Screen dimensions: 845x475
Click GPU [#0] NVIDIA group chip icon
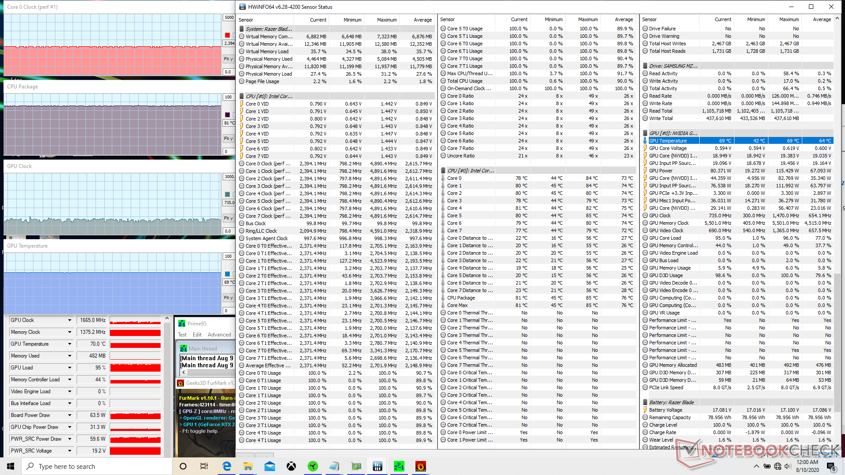(x=645, y=133)
